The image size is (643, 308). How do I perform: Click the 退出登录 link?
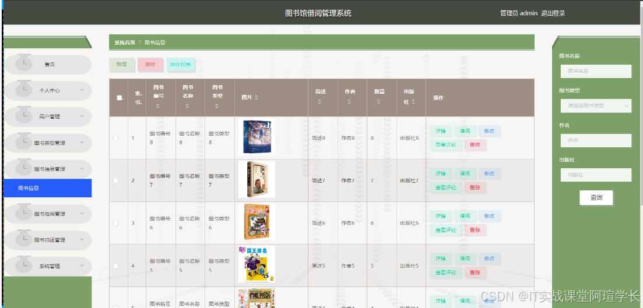click(553, 13)
